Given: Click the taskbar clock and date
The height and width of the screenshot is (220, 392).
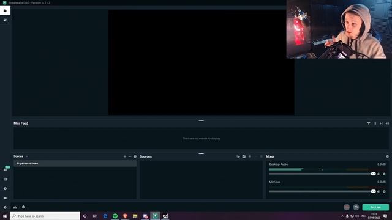Looking at the screenshot, I should point(374,216).
